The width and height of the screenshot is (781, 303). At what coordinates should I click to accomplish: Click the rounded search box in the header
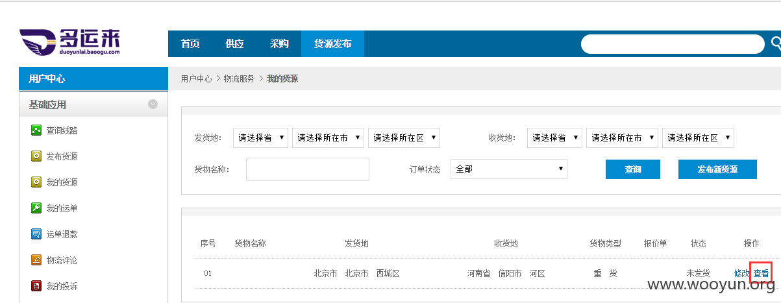click(x=673, y=44)
